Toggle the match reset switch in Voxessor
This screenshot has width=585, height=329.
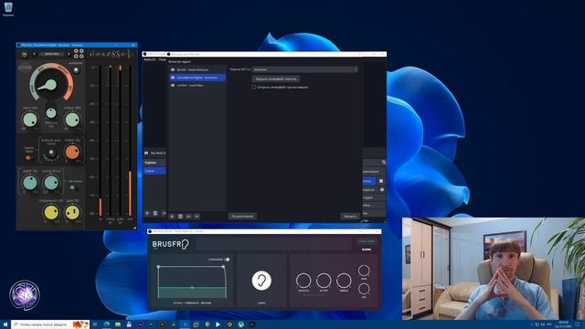[x=28, y=158]
